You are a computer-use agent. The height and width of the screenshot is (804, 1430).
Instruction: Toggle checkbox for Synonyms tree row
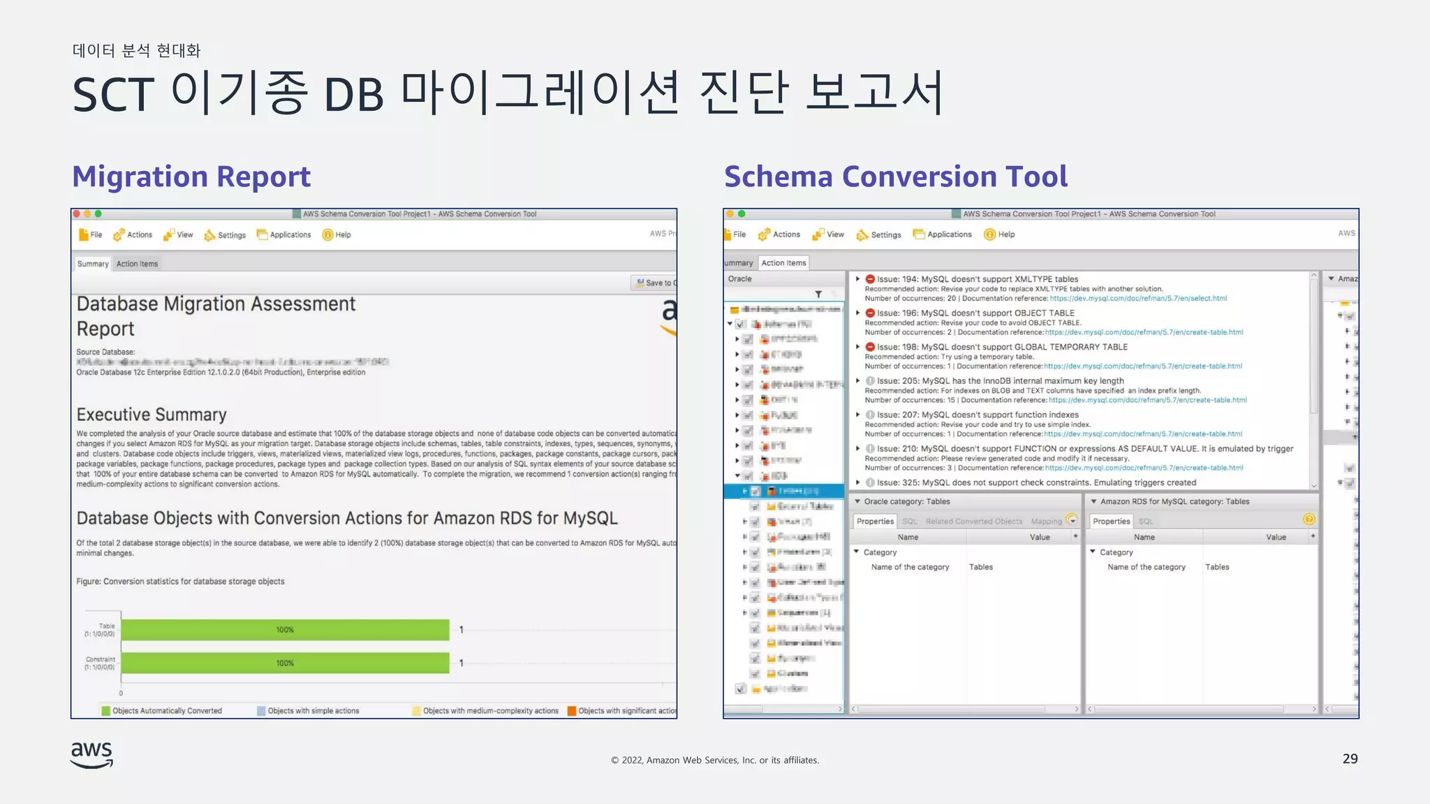point(755,658)
